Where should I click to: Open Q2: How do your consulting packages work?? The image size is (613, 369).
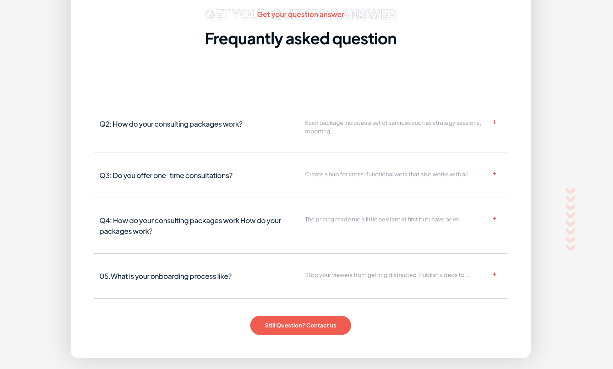point(171,124)
